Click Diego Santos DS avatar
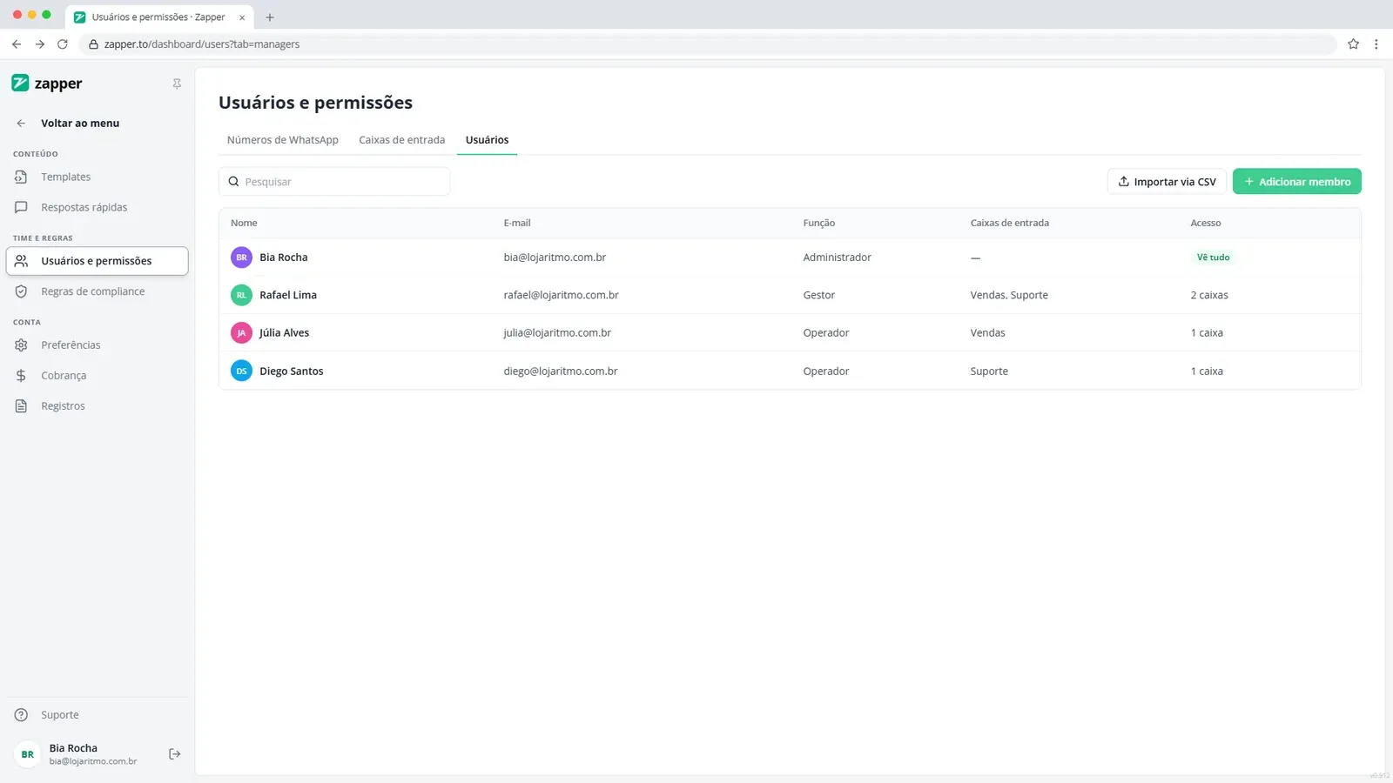Screen dimensions: 1393x783 pos(241,371)
